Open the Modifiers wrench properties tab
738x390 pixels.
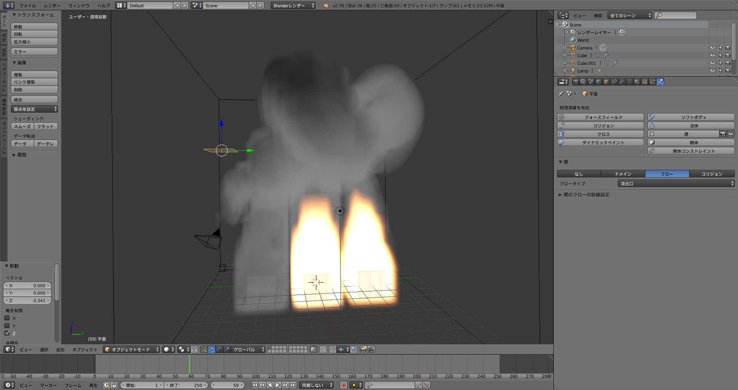point(622,82)
